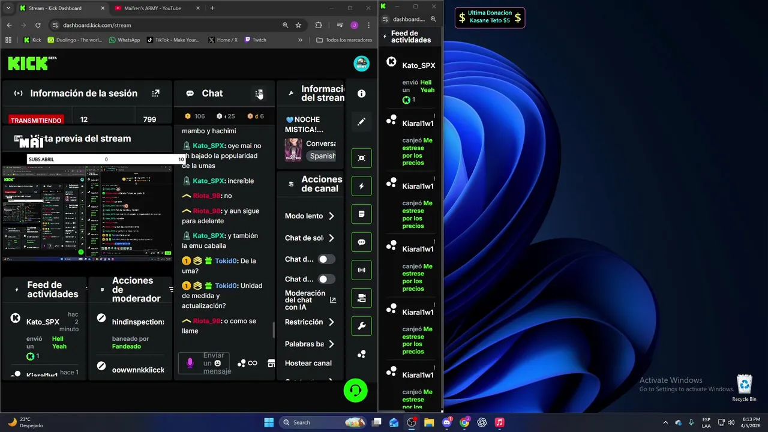
Task: Click the pencil edit icon in sidebar
Action: [x=361, y=122]
